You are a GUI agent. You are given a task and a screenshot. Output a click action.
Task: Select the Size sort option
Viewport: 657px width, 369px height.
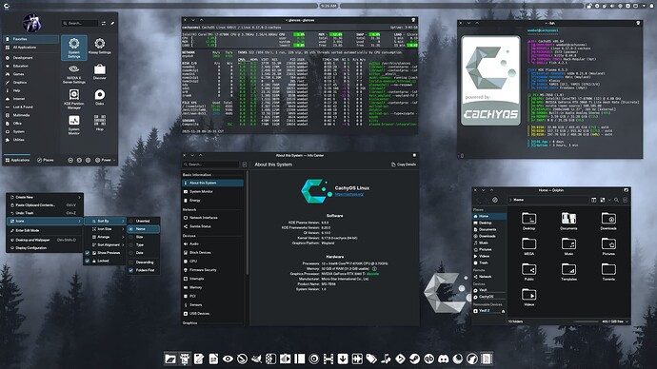(x=143, y=237)
